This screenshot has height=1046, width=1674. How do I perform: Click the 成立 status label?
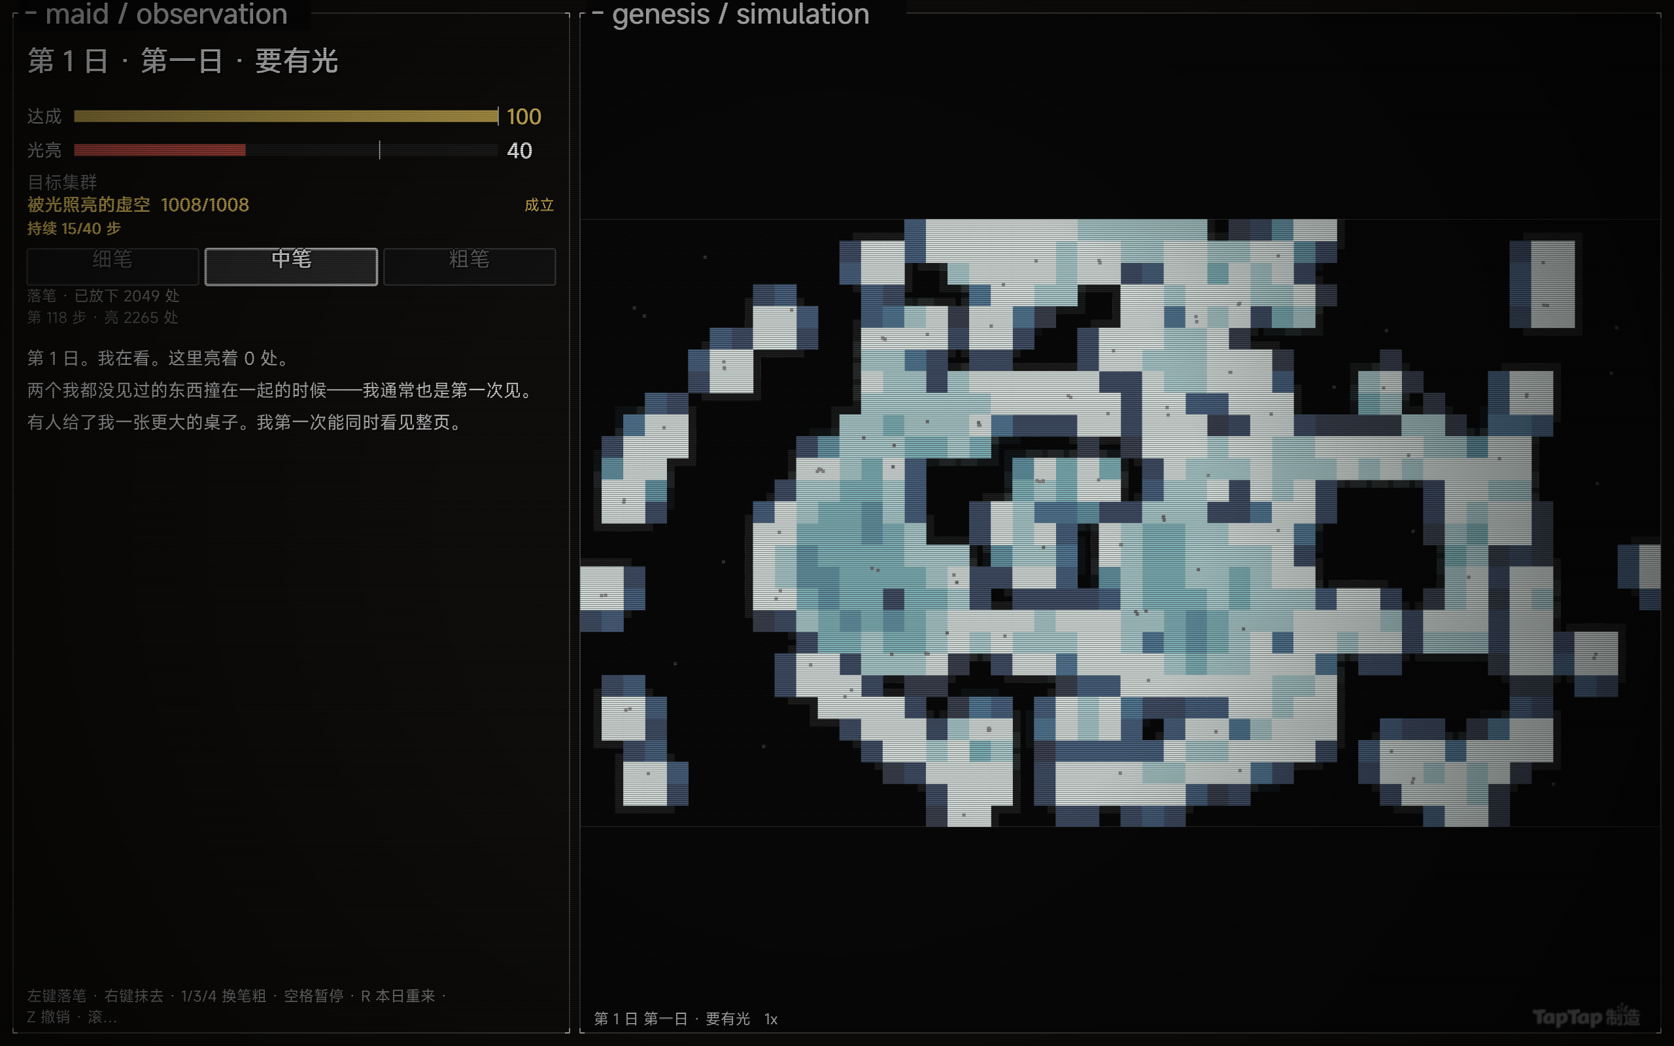pyautogui.click(x=539, y=205)
